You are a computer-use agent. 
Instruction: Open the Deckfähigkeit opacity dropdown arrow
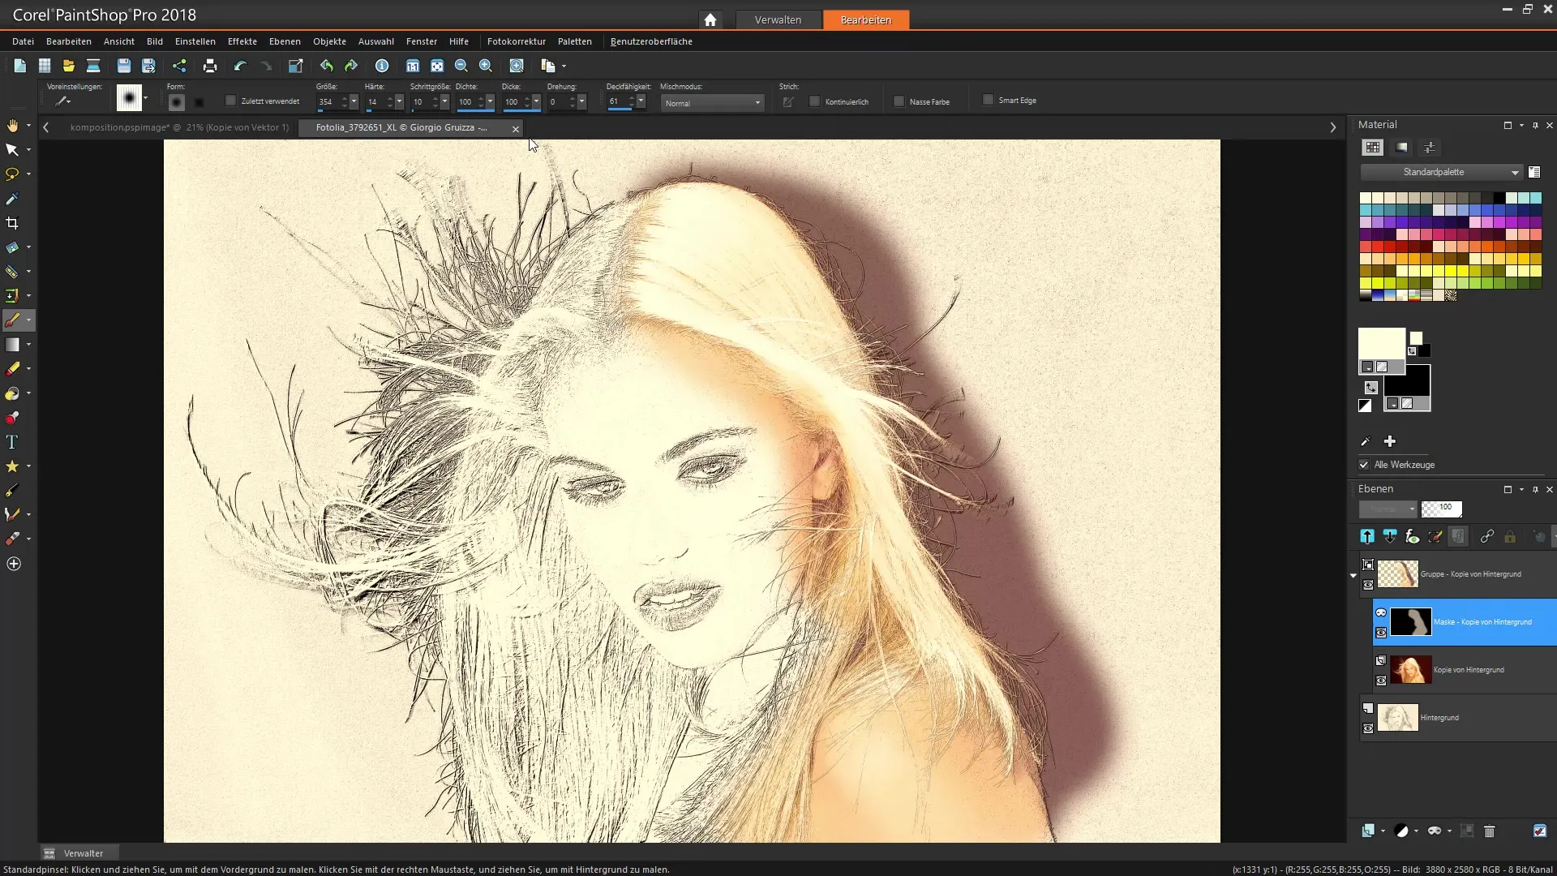[x=641, y=101]
